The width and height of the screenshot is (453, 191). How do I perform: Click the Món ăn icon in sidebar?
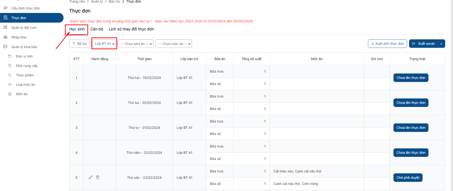(10, 94)
